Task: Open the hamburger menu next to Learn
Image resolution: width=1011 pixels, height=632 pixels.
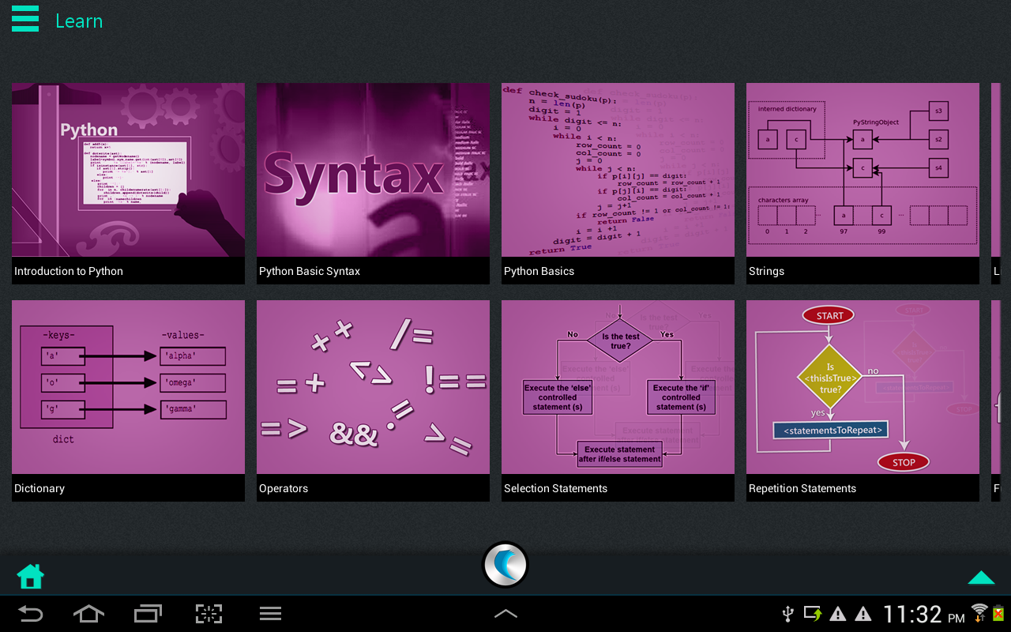Action: pos(25,19)
